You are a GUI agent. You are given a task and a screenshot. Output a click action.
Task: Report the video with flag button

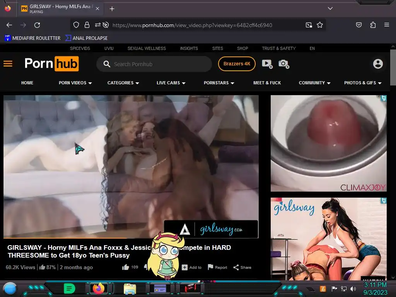[217, 267]
